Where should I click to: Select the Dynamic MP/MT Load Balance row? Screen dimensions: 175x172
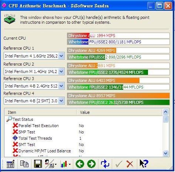point(84,151)
